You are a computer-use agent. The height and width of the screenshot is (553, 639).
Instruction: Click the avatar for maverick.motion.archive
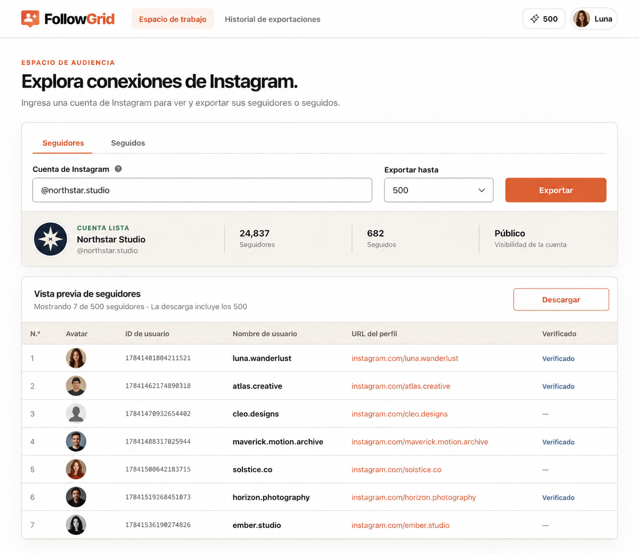(76, 442)
